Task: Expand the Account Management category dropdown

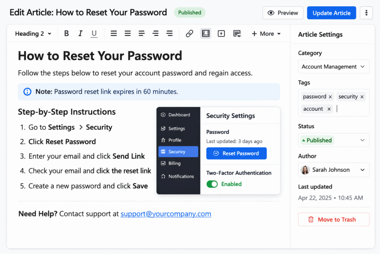Action: pyautogui.click(x=334, y=67)
